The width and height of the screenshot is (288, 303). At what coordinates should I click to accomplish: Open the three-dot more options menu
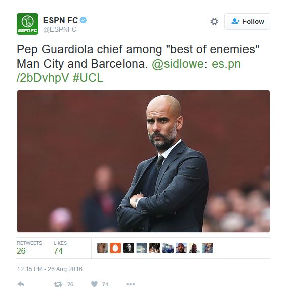131,284
